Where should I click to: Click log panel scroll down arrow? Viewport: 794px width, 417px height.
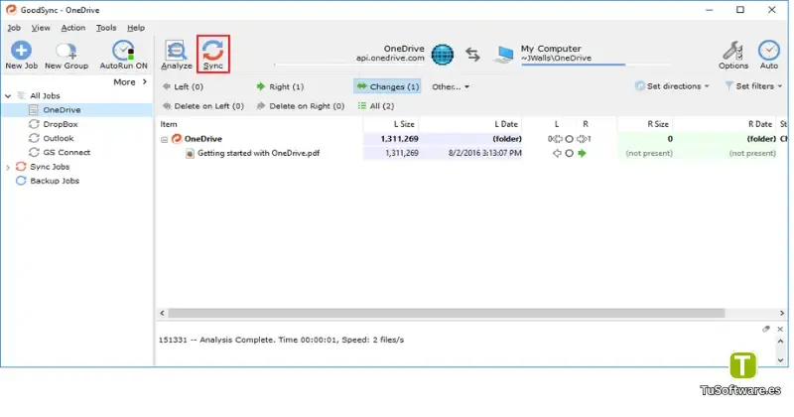(x=780, y=359)
